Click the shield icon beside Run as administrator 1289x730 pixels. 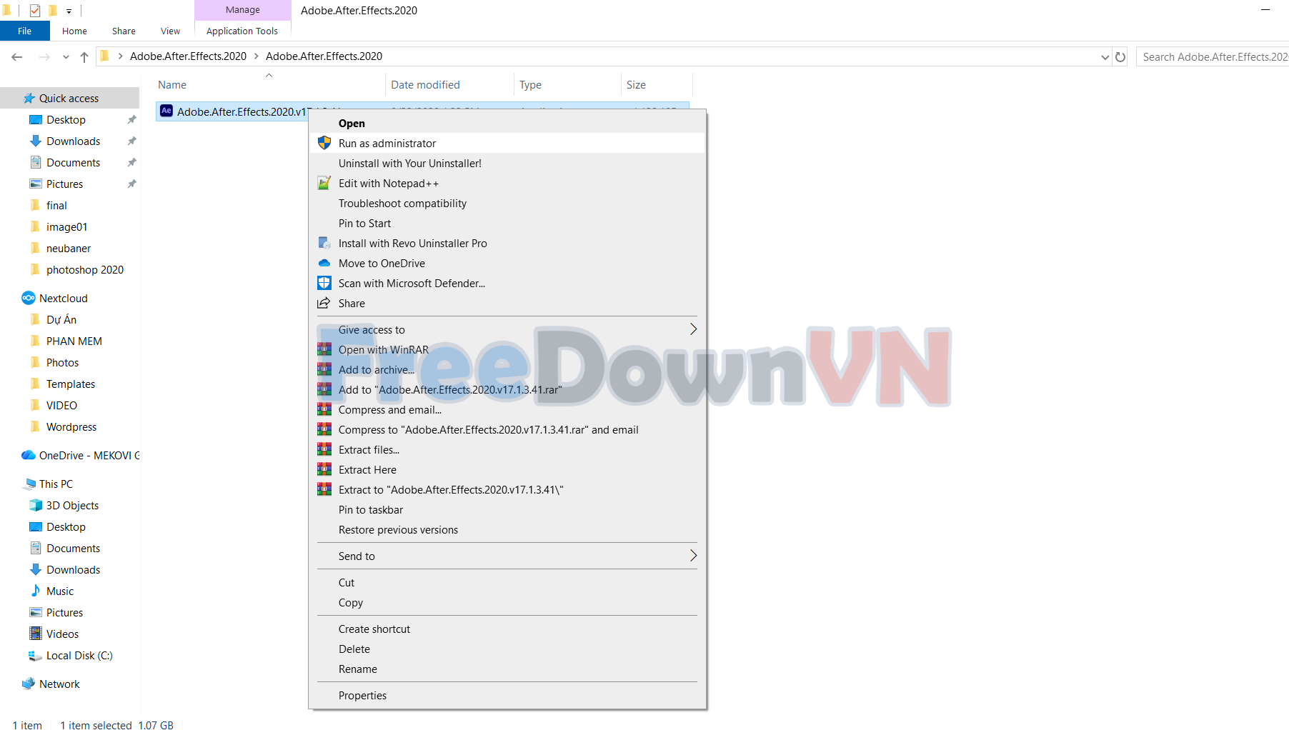[324, 143]
